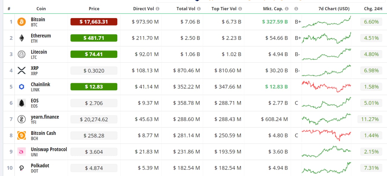Click the Chainlink hexagon logo icon
Image resolution: width=387 pixels, height=176 pixels.
click(21, 87)
